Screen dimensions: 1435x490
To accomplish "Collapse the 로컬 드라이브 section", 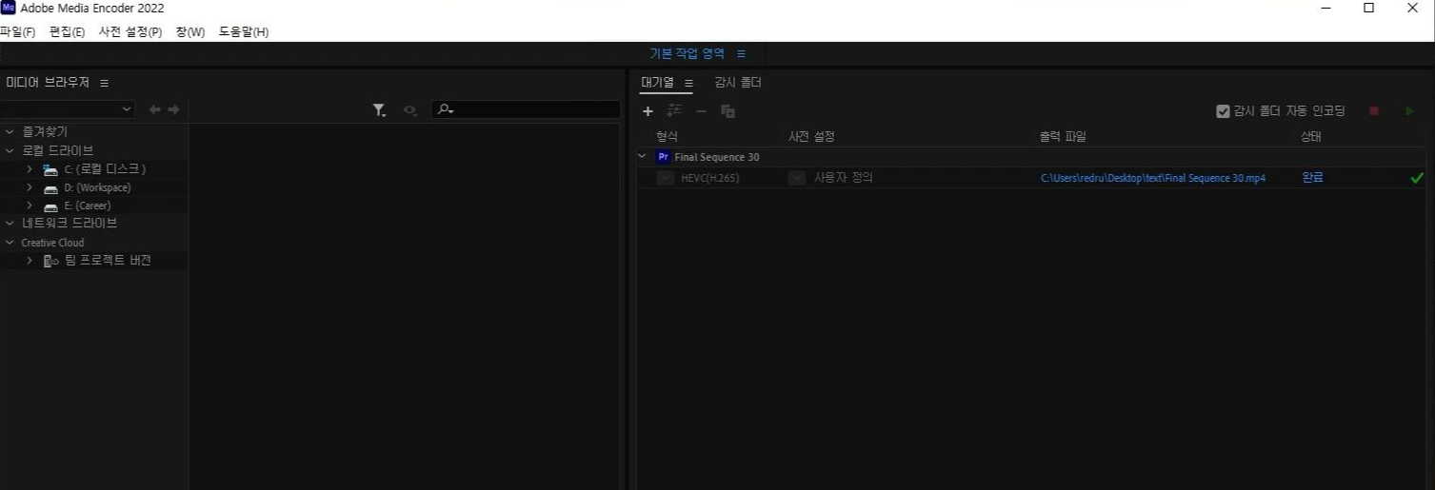I will [10, 150].
